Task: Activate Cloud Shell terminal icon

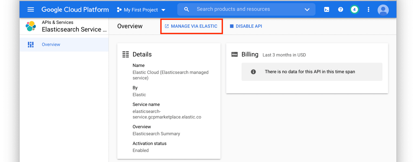Action: [x=327, y=10]
